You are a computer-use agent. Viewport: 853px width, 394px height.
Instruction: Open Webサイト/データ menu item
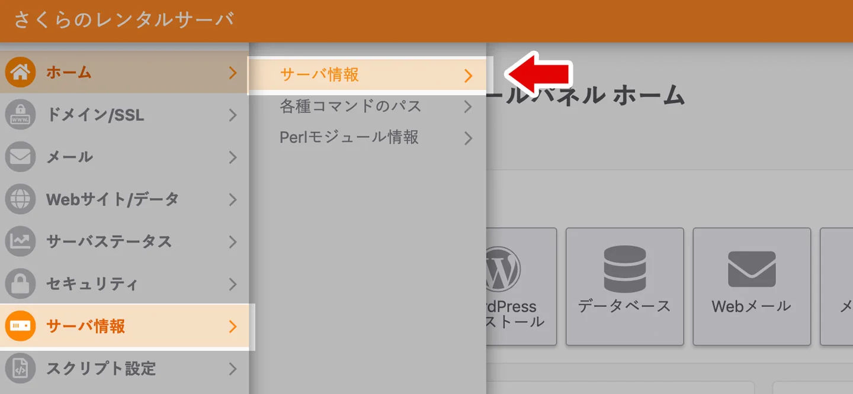coord(124,199)
